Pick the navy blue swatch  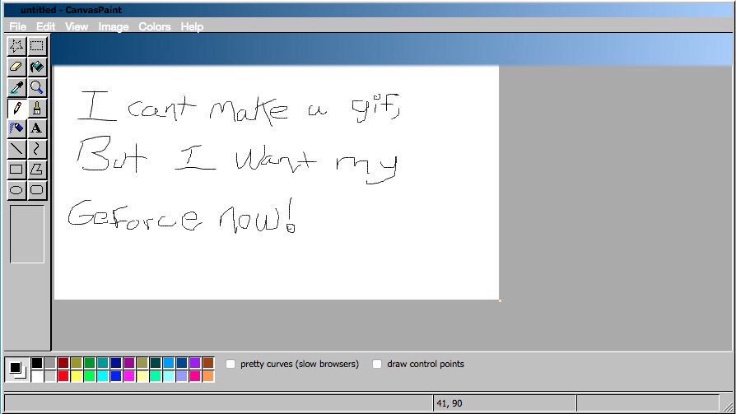116,363
